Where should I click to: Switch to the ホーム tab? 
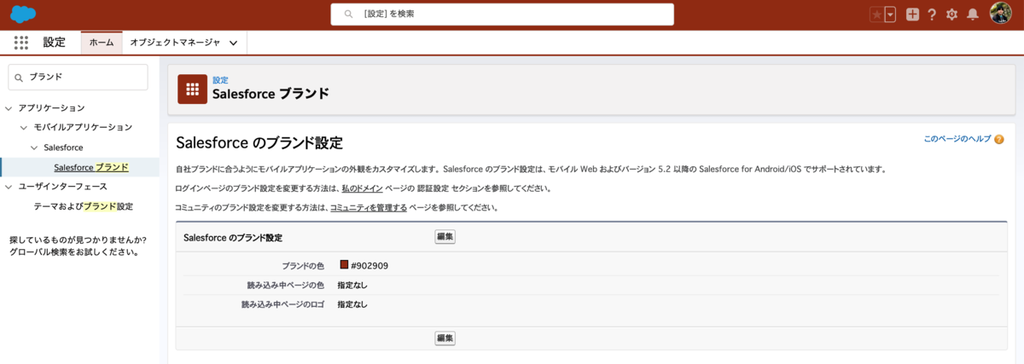(102, 43)
